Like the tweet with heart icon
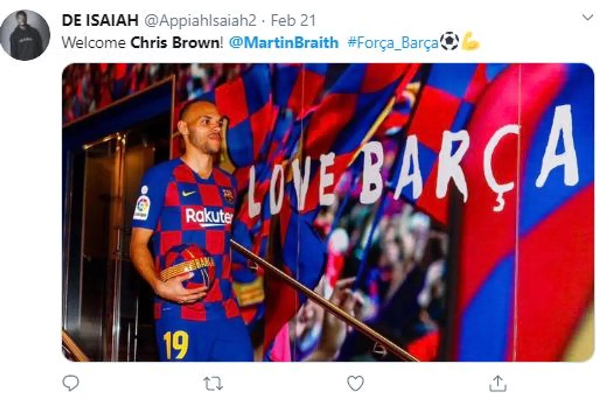 click(x=355, y=384)
